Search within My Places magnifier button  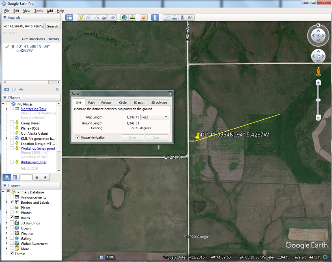(x=7, y=177)
